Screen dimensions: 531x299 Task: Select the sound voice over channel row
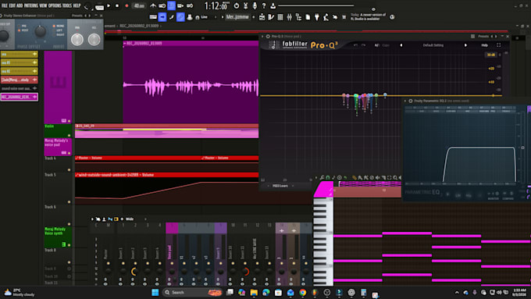coord(19,88)
